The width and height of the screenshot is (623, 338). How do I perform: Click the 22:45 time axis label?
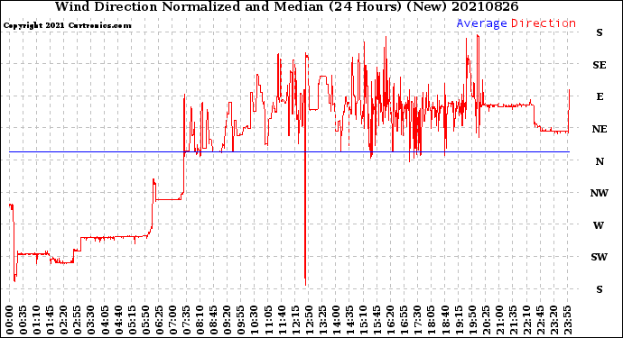tap(540, 320)
